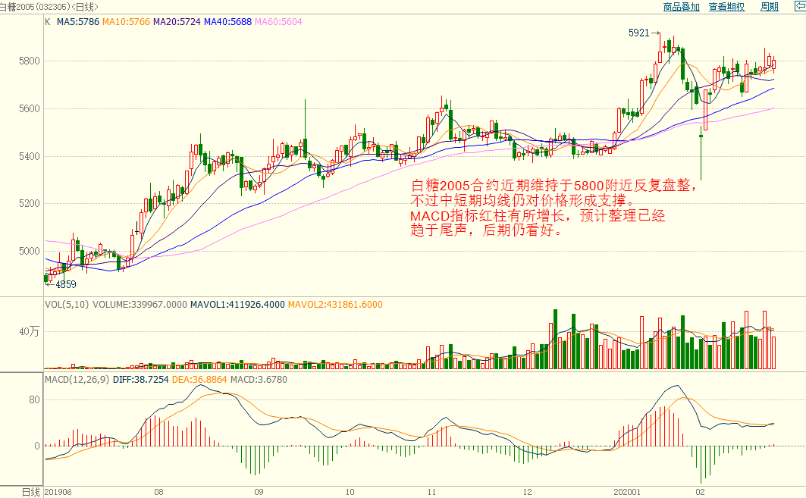Viewport: 806px width, 498px height.
Task: Select the orange MA10:5766 legend
Action: pyautogui.click(x=126, y=22)
